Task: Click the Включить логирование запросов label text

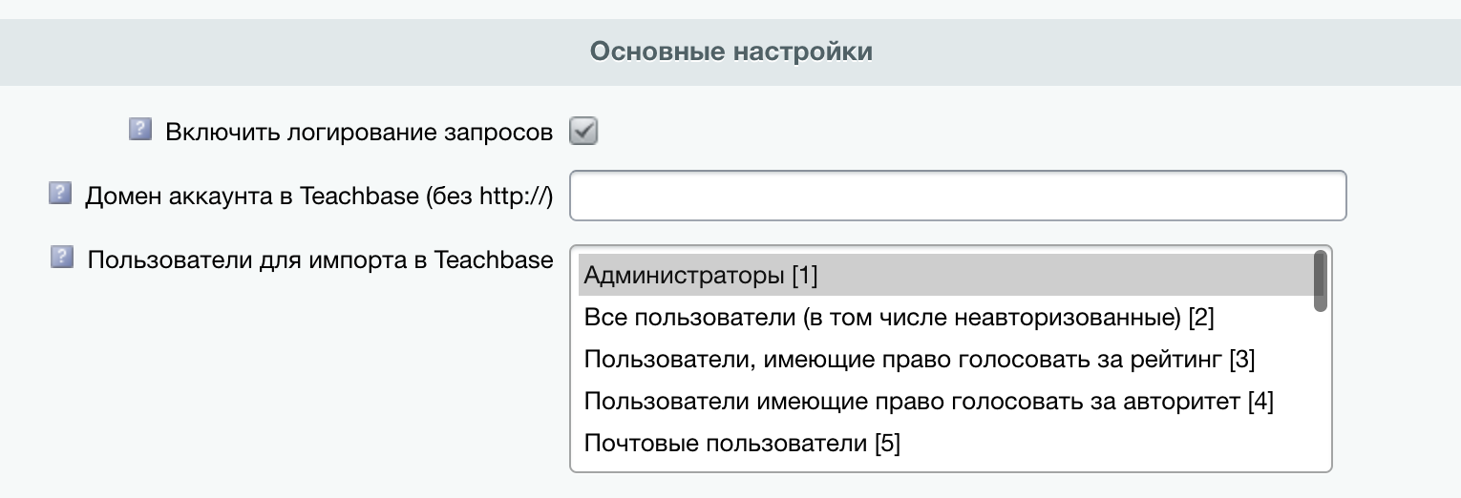Action: click(359, 132)
